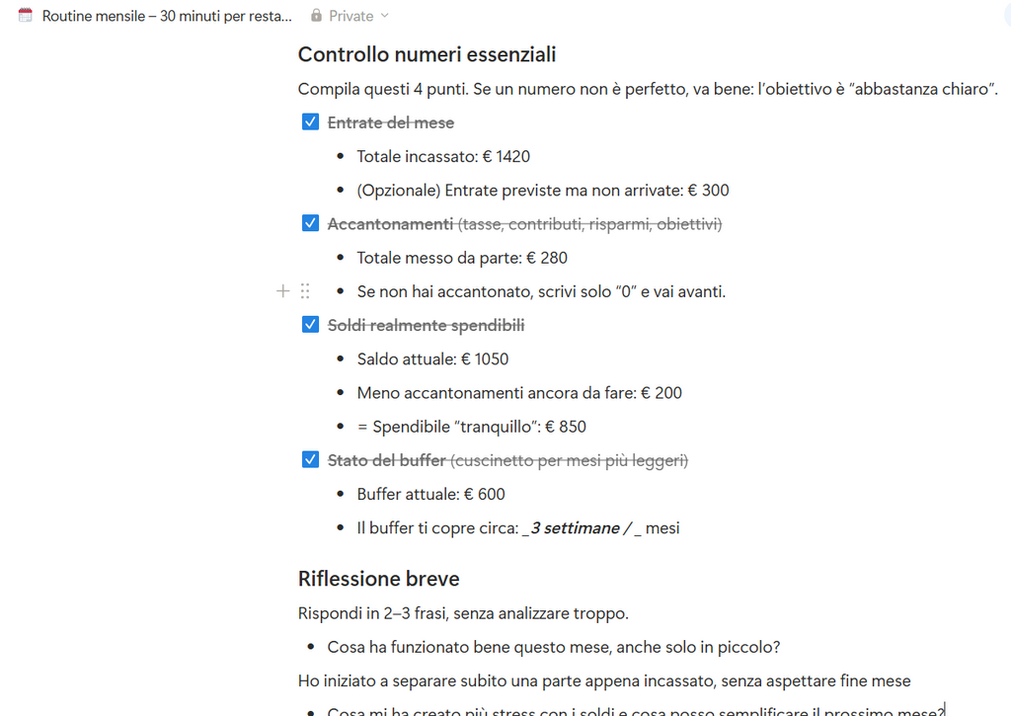Click the bullet marker next to Saldo attuale
Viewport: 1011px width, 716px height.
[340, 358]
